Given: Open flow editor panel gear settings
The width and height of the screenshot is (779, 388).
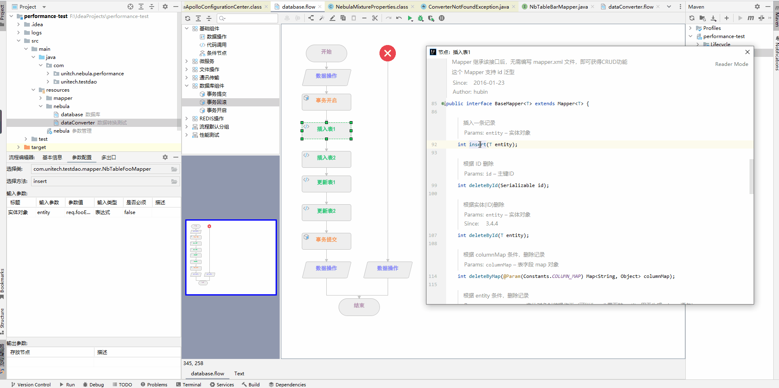Looking at the screenshot, I should tap(165, 157).
